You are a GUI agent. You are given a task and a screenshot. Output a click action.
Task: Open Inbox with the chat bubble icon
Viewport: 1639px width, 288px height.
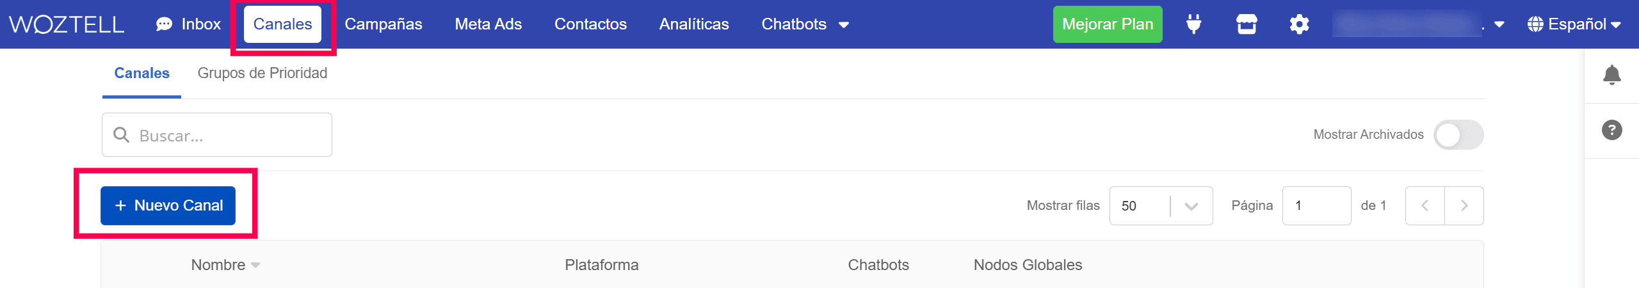(x=165, y=24)
